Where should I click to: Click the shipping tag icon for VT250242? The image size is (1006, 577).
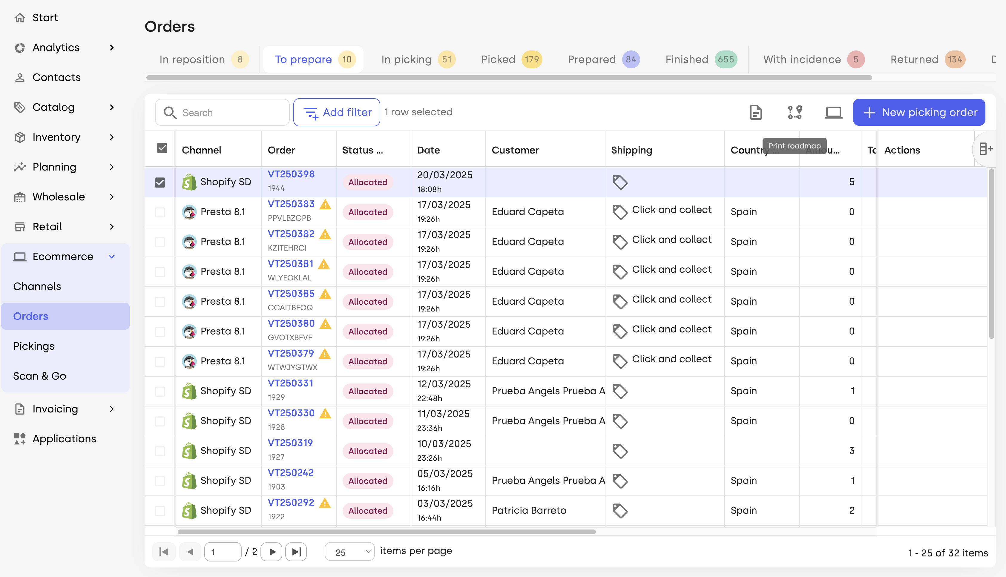(x=620, y=481)
